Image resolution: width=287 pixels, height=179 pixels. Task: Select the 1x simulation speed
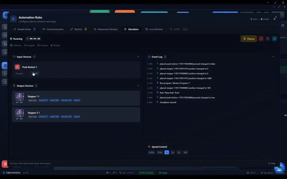(x=167, y=153)
